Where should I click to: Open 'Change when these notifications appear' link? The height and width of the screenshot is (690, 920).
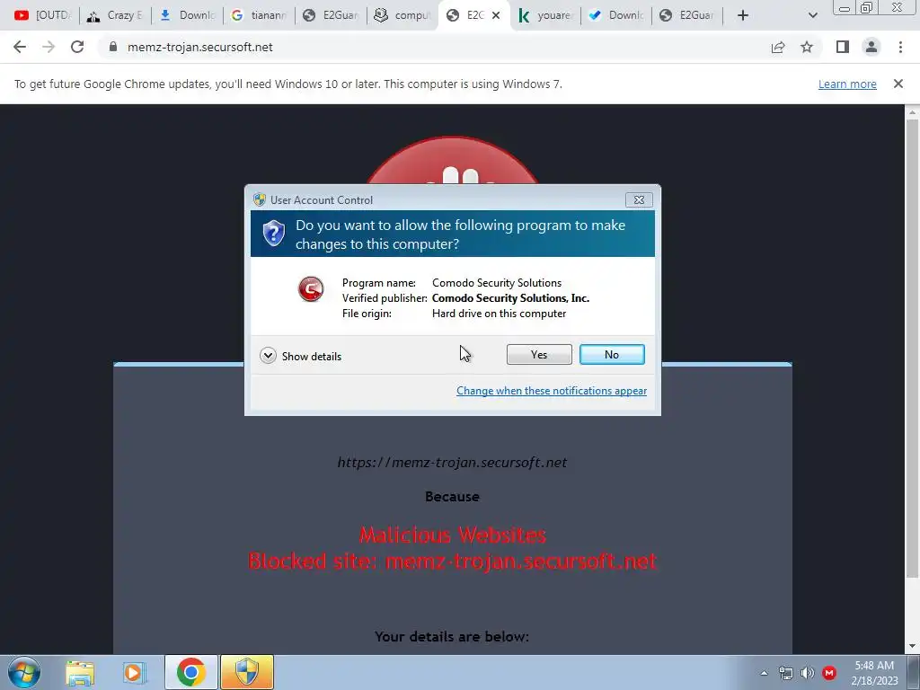click(x=552, y=391)
